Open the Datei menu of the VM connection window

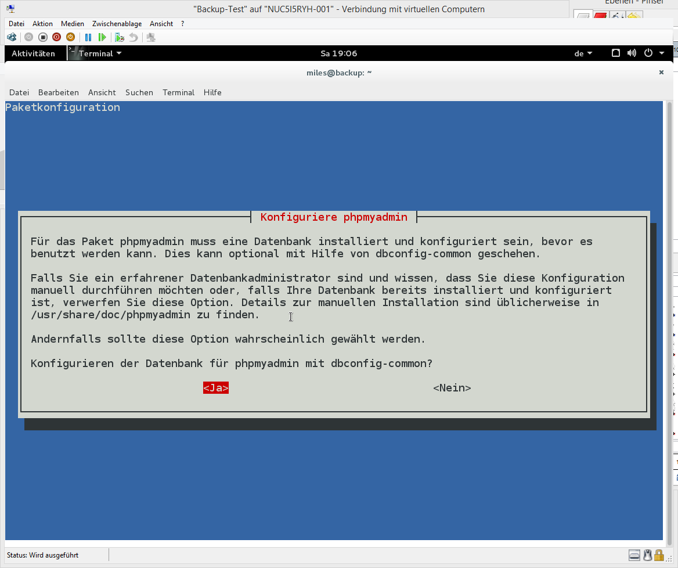click(16, 24)
